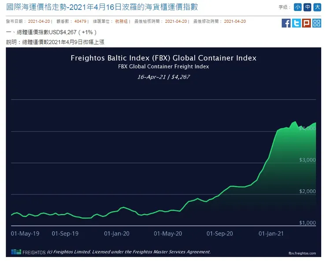326x261 pixels.
Task: Set font size to medium (中)
Action: [307, 7]
